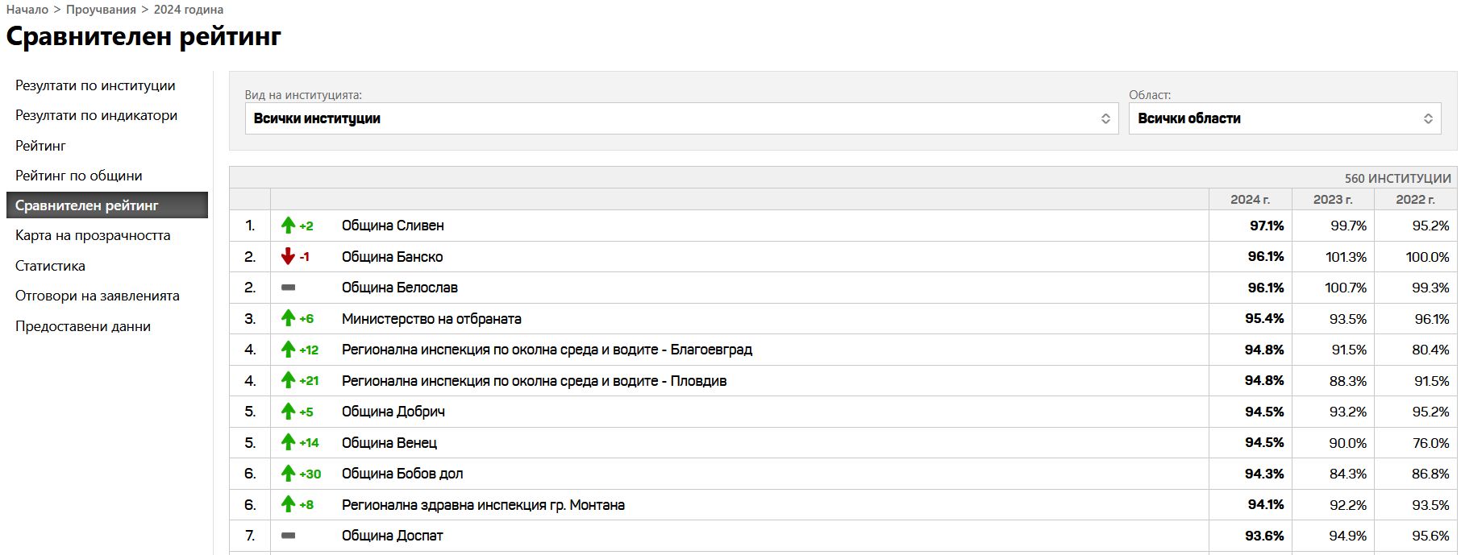Open Община Добрич institution entry
This screenshot has height=555, width=1461.
click(393, 412)
